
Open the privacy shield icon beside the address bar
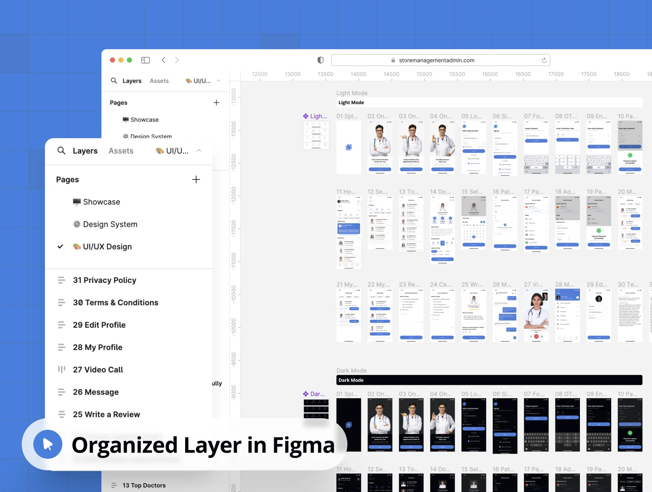tap(320, 60)
